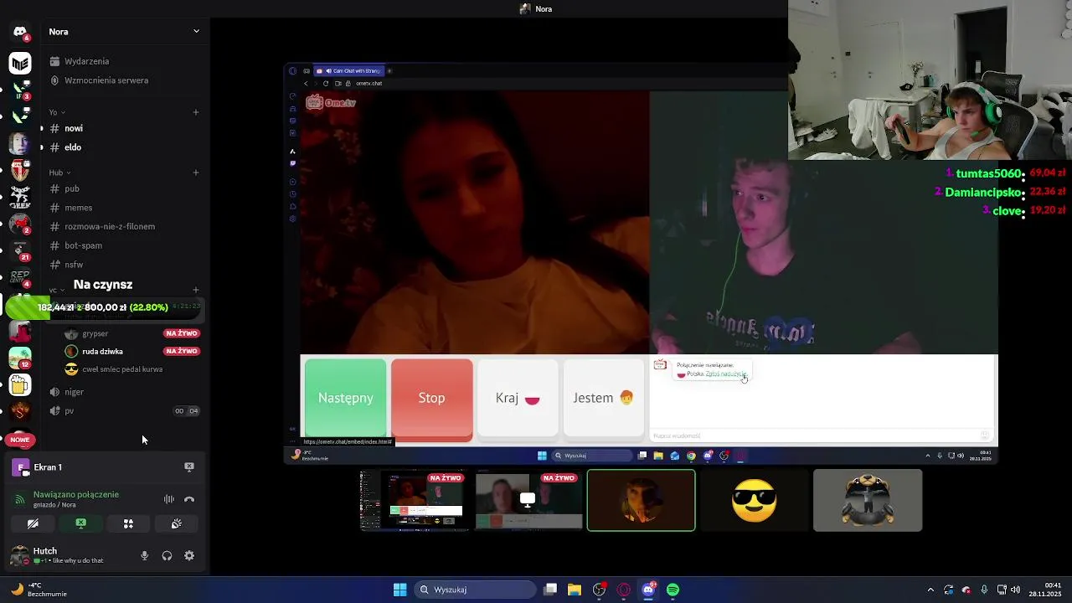Open the GEEK server icon
The image size is (1072, 603).
click(x=20, y=197)
